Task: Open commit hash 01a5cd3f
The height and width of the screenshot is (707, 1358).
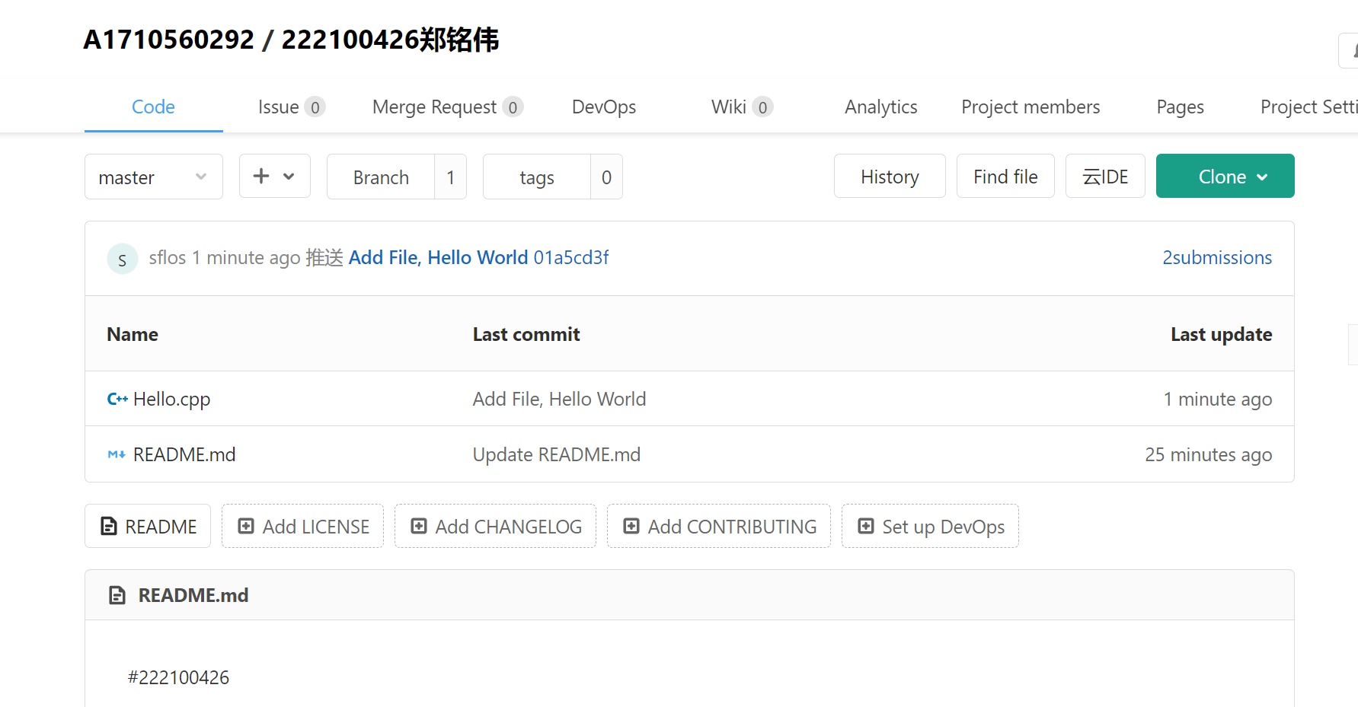Action: pyautogui.click(x=571, y=258)
